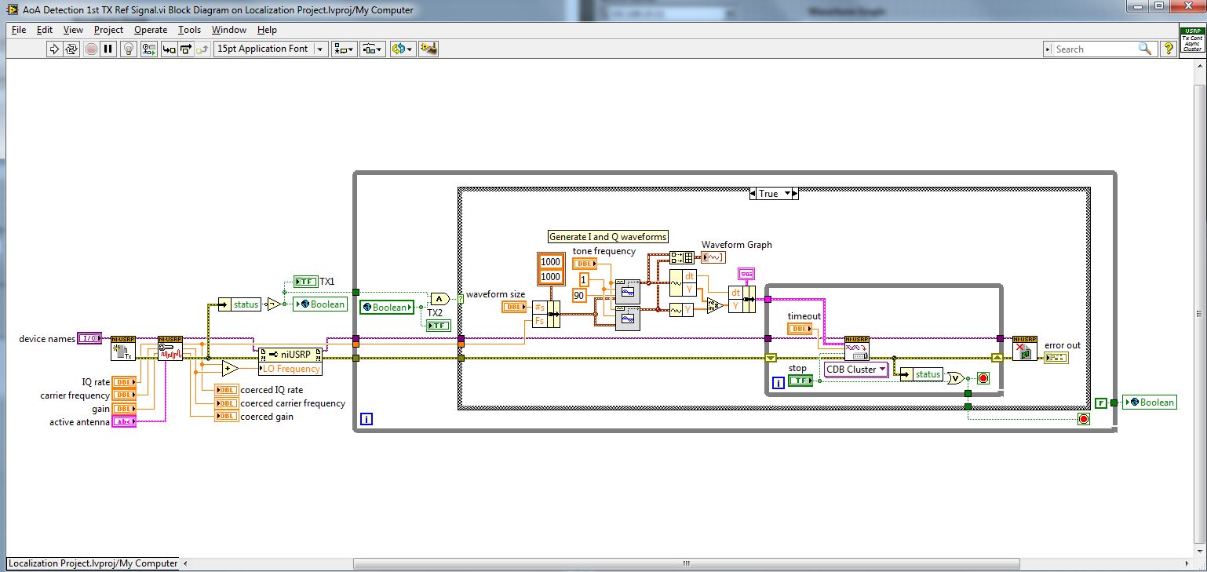Open the View menu

point(73,30)
